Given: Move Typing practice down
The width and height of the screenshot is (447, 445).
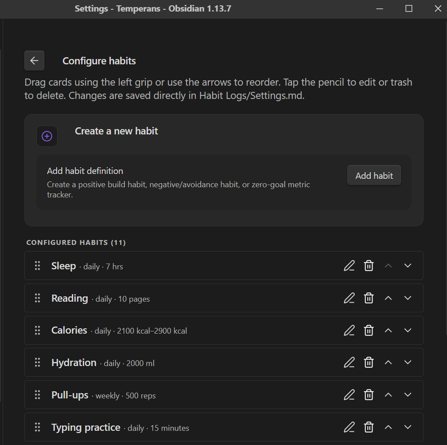Looking at the screenshot, I should tap(408, 427).
